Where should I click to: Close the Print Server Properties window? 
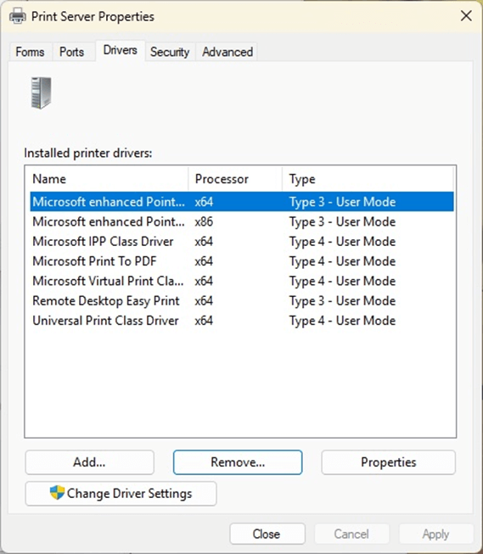(466, 15)
